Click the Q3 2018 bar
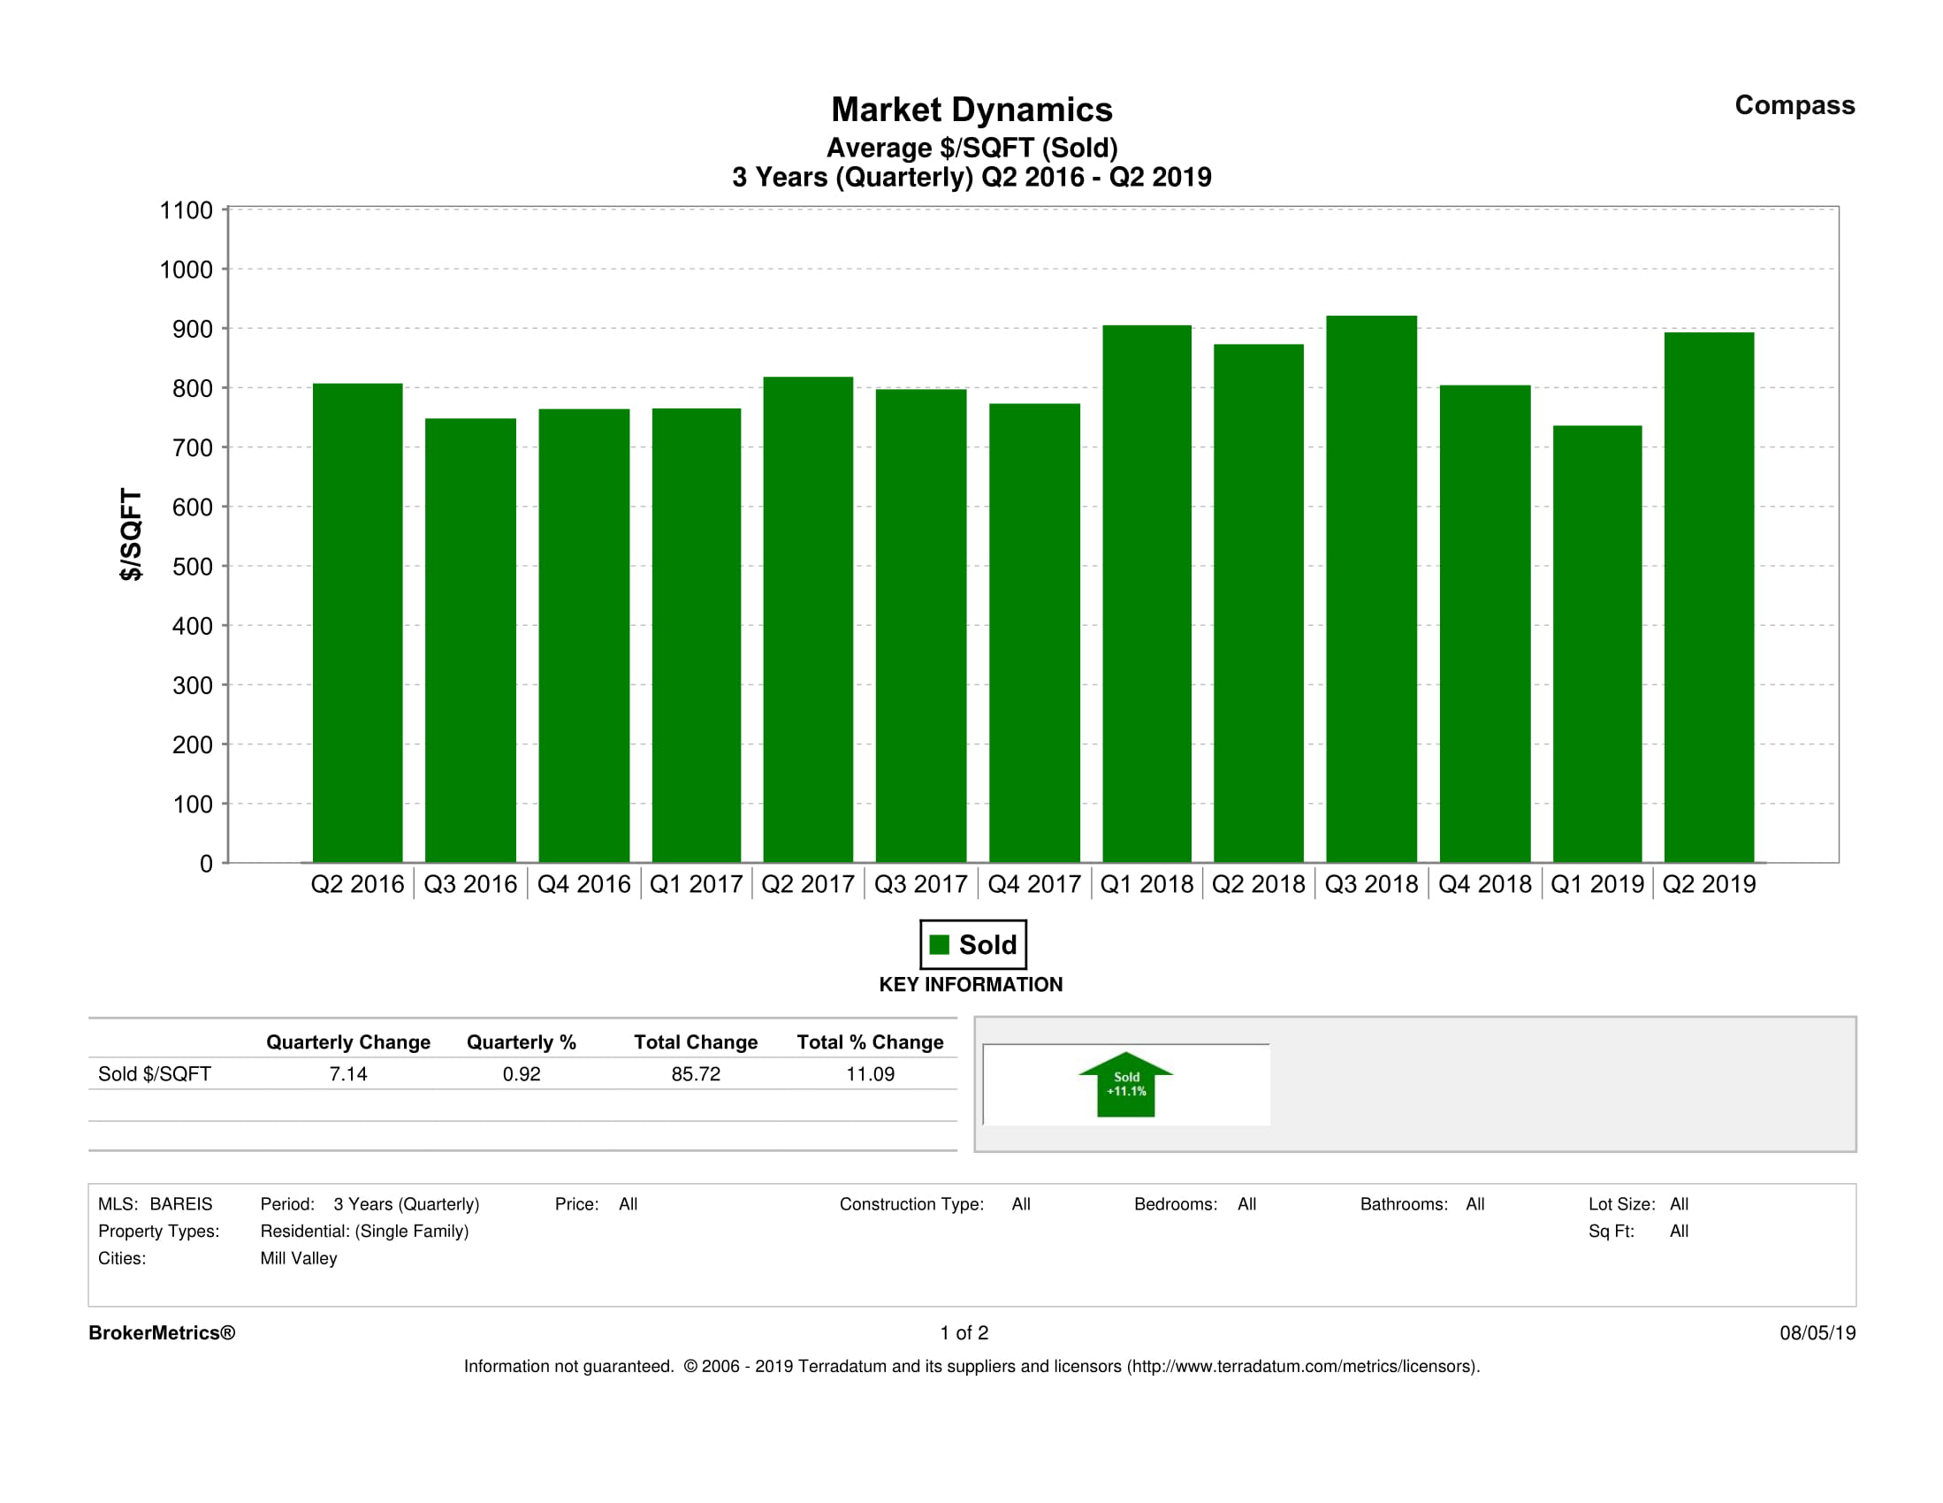The width and height of the screenshot is (1943, 1503). 1371,587
